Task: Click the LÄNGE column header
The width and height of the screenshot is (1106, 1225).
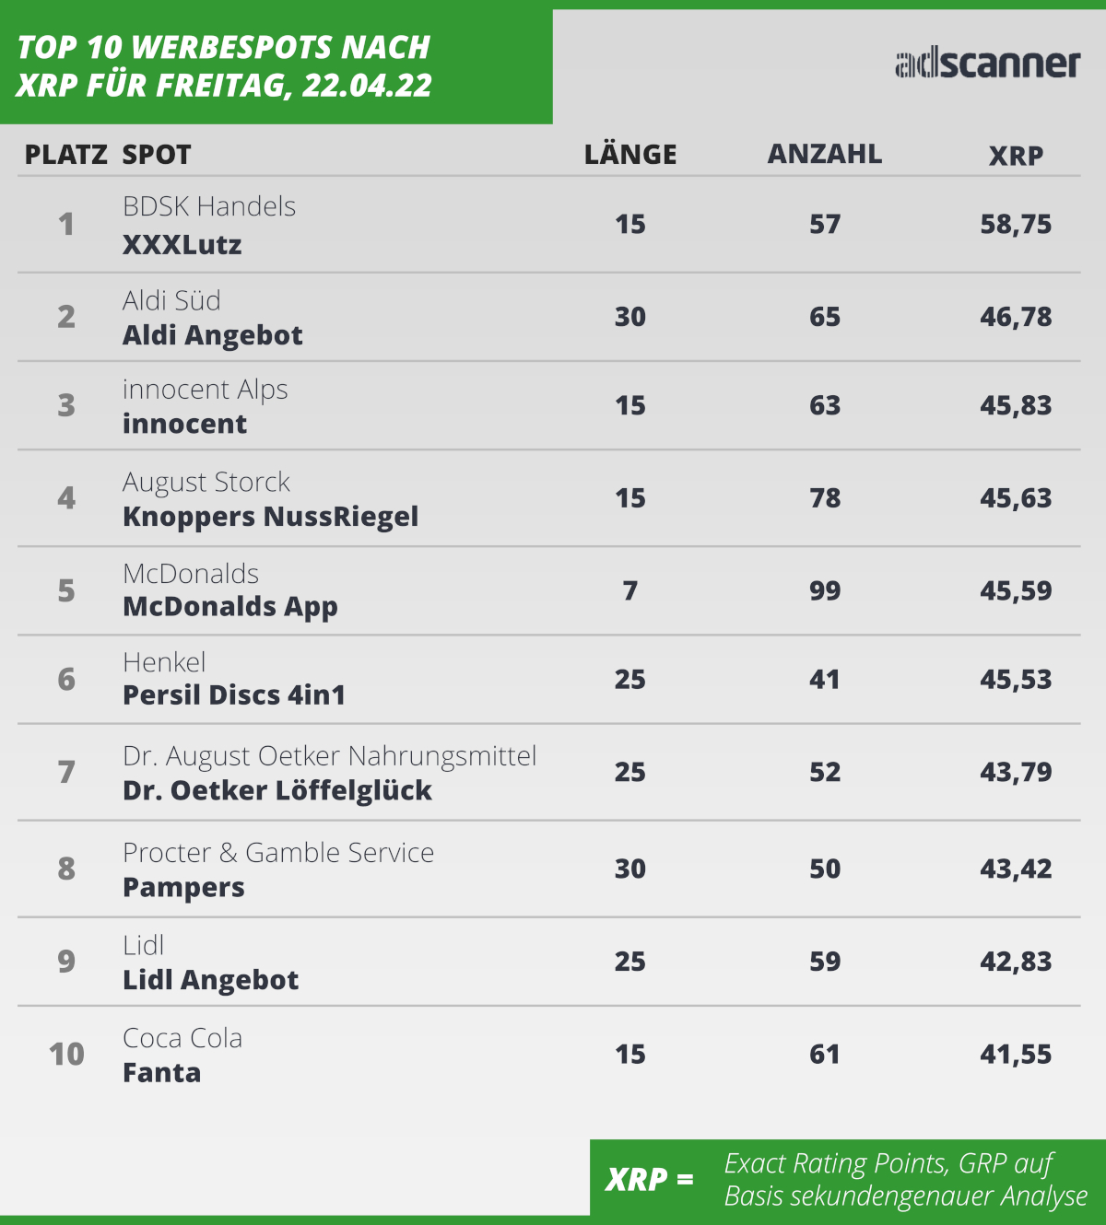Action: click(630, 153)
